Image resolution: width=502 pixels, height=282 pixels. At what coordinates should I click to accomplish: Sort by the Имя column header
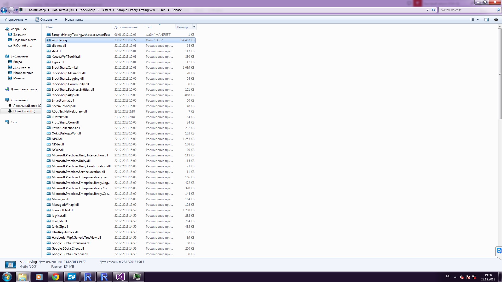click(79, 27)
